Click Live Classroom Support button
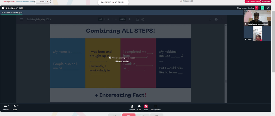Viewport: 275px width, 116px height. pyautogui.click(x=253, y=1)
